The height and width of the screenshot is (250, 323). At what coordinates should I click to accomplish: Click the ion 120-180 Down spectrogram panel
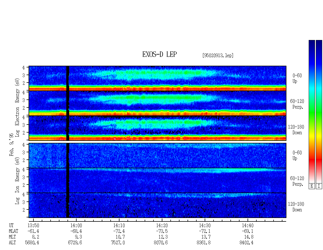coord(157,205)
